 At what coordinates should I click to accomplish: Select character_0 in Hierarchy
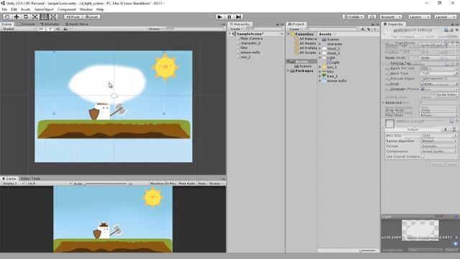(x=250, y=43)
